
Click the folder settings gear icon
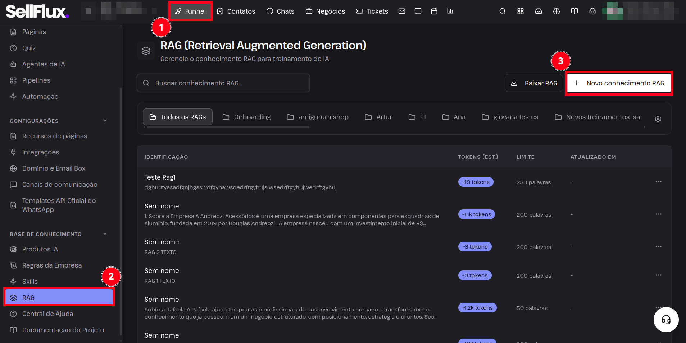[x=658, y=119]
